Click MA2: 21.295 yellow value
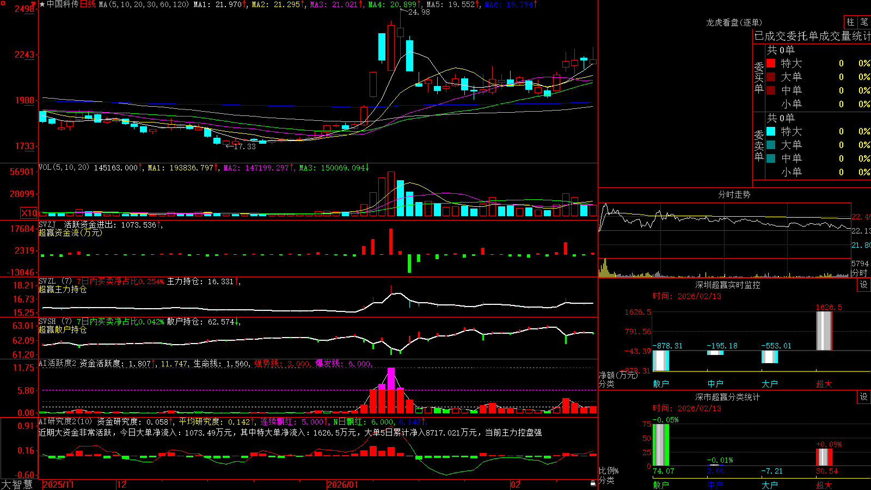This screenshot has height=490, width=871. click(x=278, y=4)
